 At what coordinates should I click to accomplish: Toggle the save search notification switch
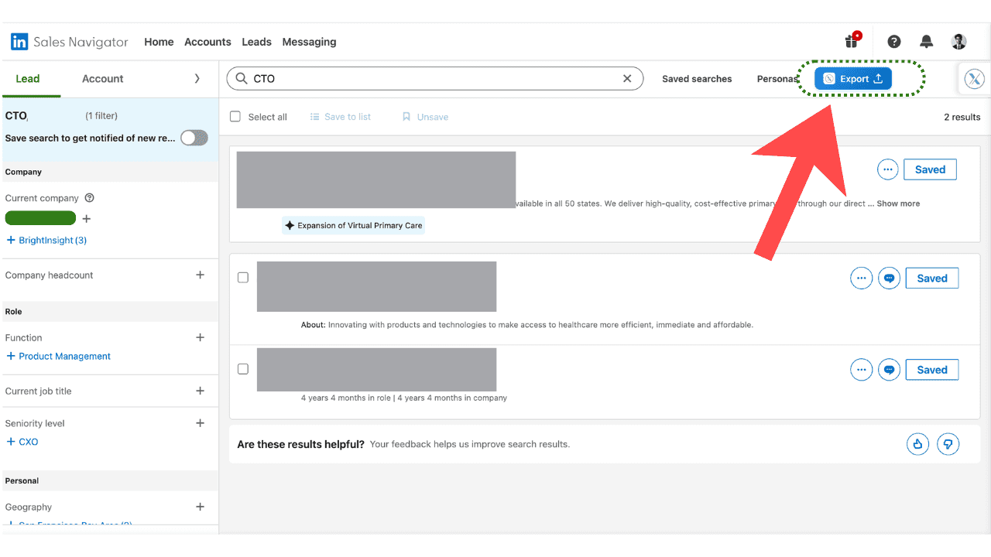click(x=194, y=138)
